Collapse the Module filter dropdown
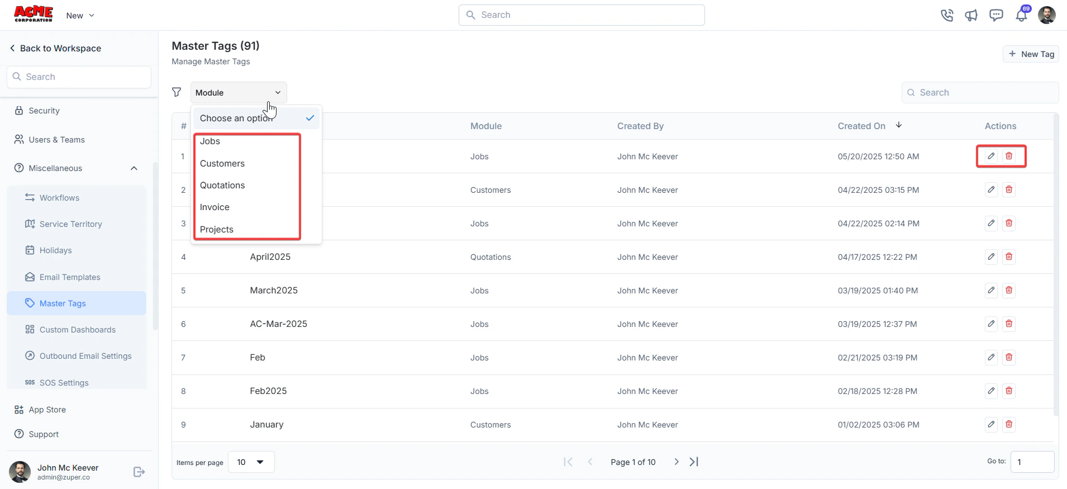Screen dimensions: 1067x489 239,92
